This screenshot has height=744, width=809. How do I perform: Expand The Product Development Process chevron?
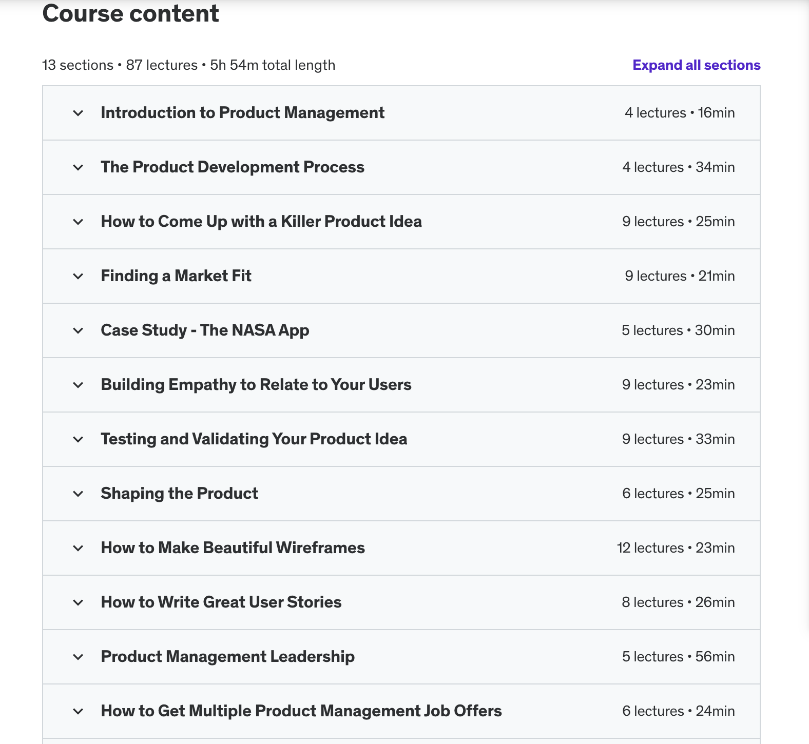tap(78, 167)
